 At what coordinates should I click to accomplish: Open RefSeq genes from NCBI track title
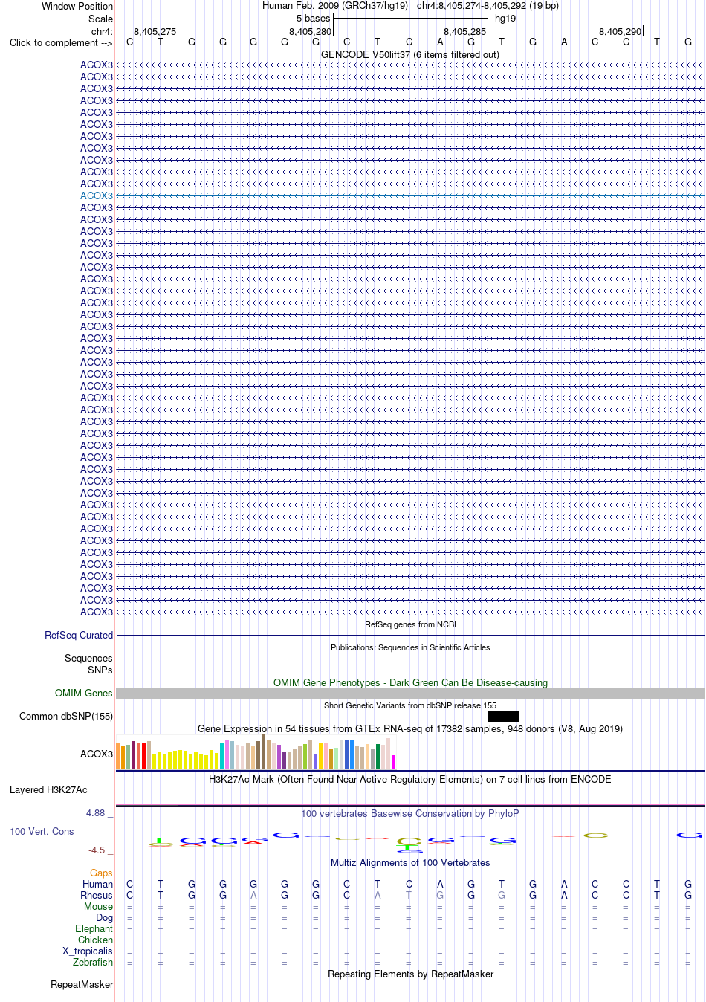pyautogui.click(x=410, y=624)
